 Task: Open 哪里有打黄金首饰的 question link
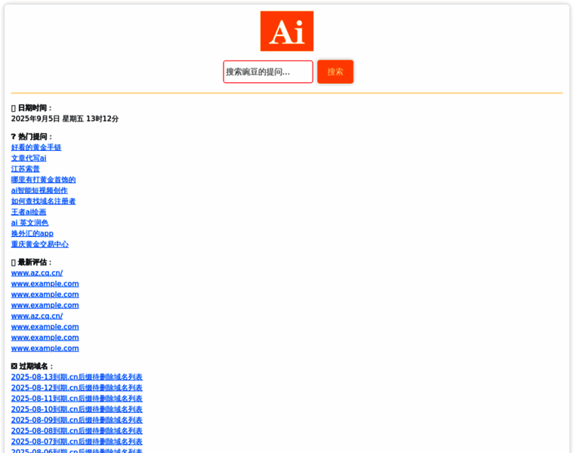[x=43, y=180]
